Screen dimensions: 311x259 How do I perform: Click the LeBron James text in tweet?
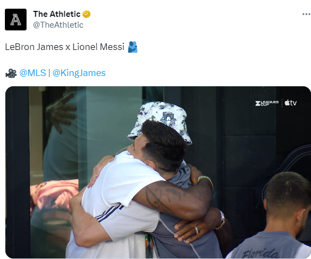(34, 47)
